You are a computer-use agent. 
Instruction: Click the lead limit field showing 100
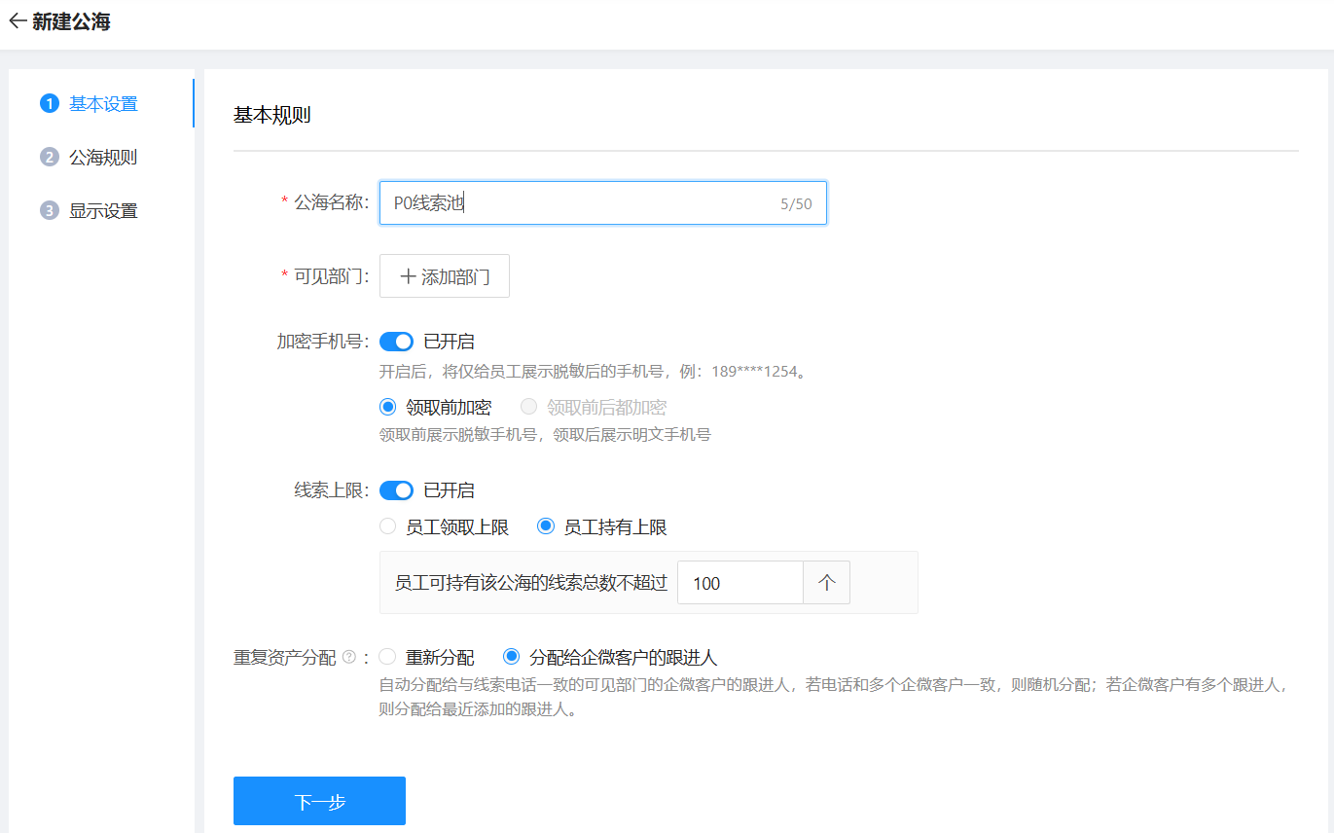[x=739, y=583]
